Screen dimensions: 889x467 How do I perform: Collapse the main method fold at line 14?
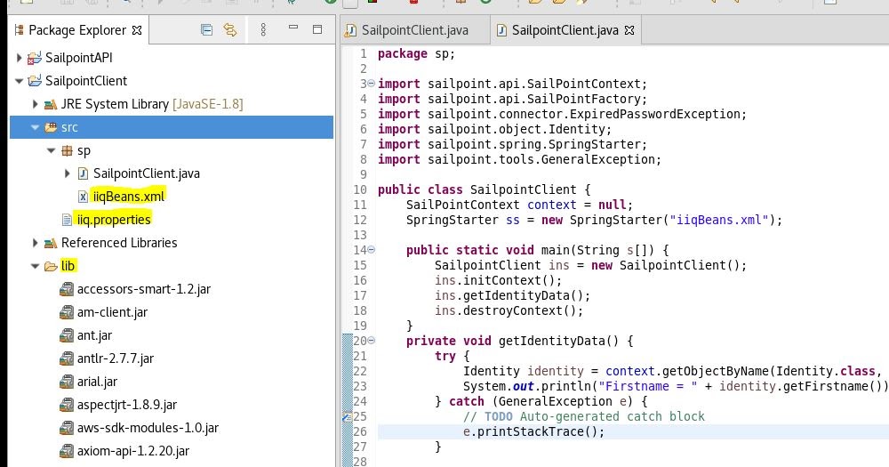click(372, 250)
